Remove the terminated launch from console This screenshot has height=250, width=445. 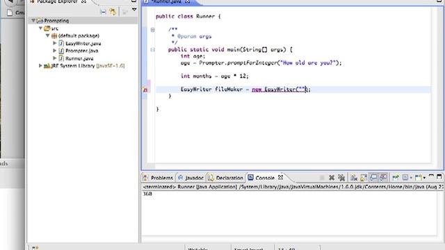tap(332, 178)
